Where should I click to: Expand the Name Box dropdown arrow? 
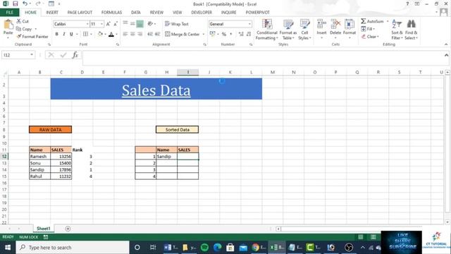(32, 55)
